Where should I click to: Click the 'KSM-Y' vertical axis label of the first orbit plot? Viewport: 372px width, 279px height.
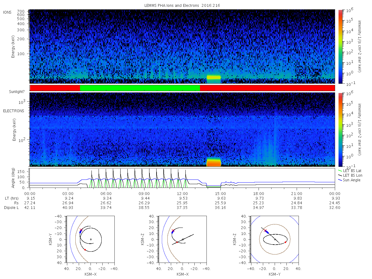pyautogui.click(x=51, y=239)
